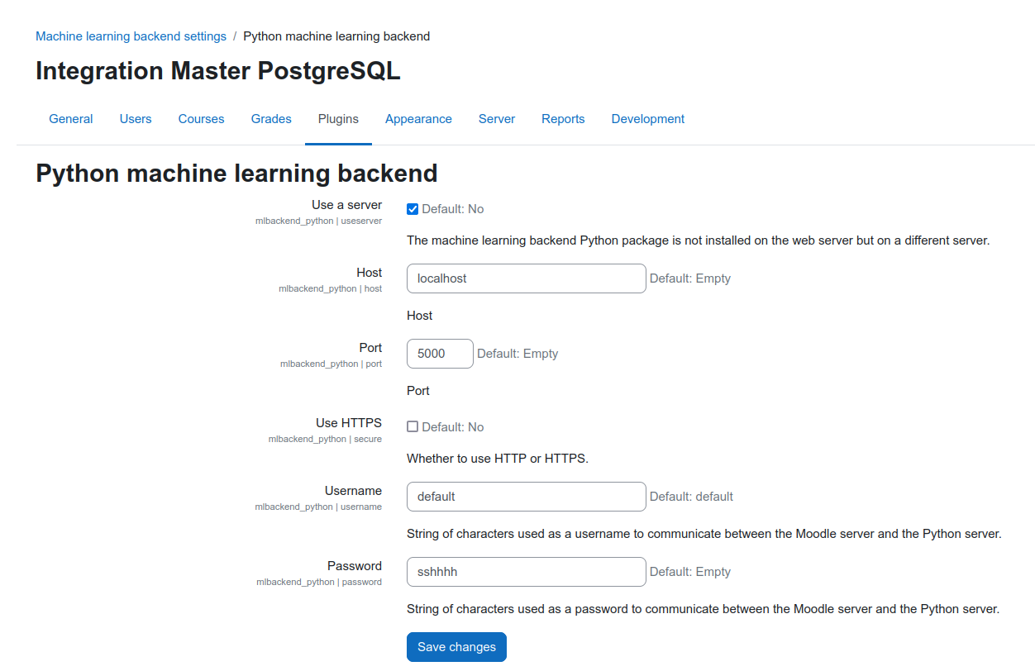Select the Plugins tab
Image resolution: width=1035 pixels, height=671 pixels.
338,119
